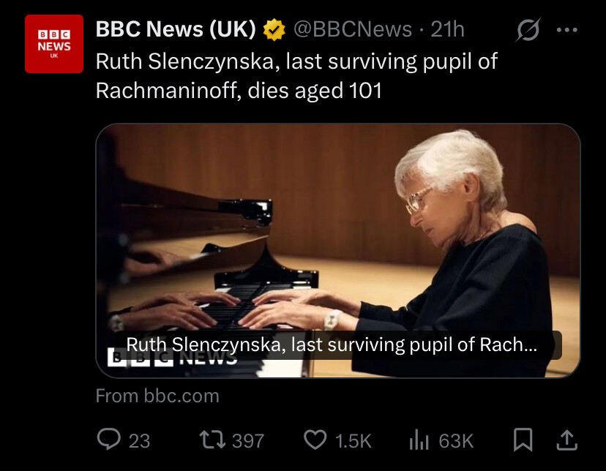Open the tweet headline text about Rachmaninoff
The height and width of the screenshot is (471, 606).
pyautogui.click(x=296, y=76)
